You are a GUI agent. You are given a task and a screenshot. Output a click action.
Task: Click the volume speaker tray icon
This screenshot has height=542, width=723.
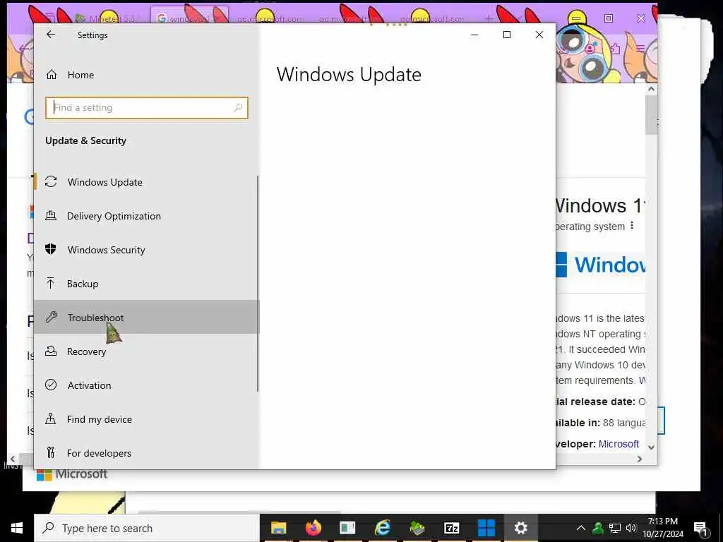[631, 528]
